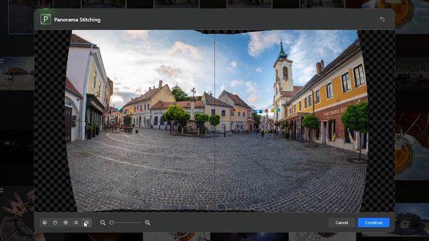The image size is (429, 241).
Task: Select the globe-with-latitude-lines projection icon
Action: [x=66, y=223]
